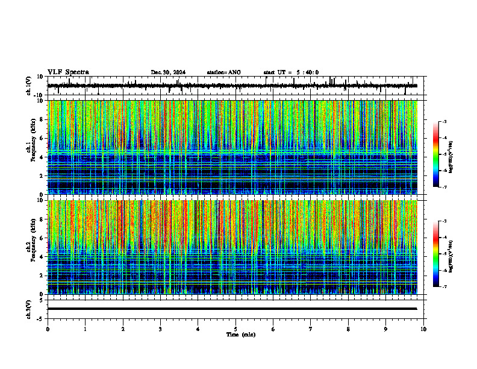
Task: Click the 'start UT = 5 : 40: 0' text
Action: point(291,72)
